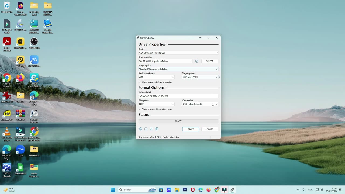The height and width of the screenshot is (194, 345).
Task: Expand Show advanced format options
Action: coord(155,109)
